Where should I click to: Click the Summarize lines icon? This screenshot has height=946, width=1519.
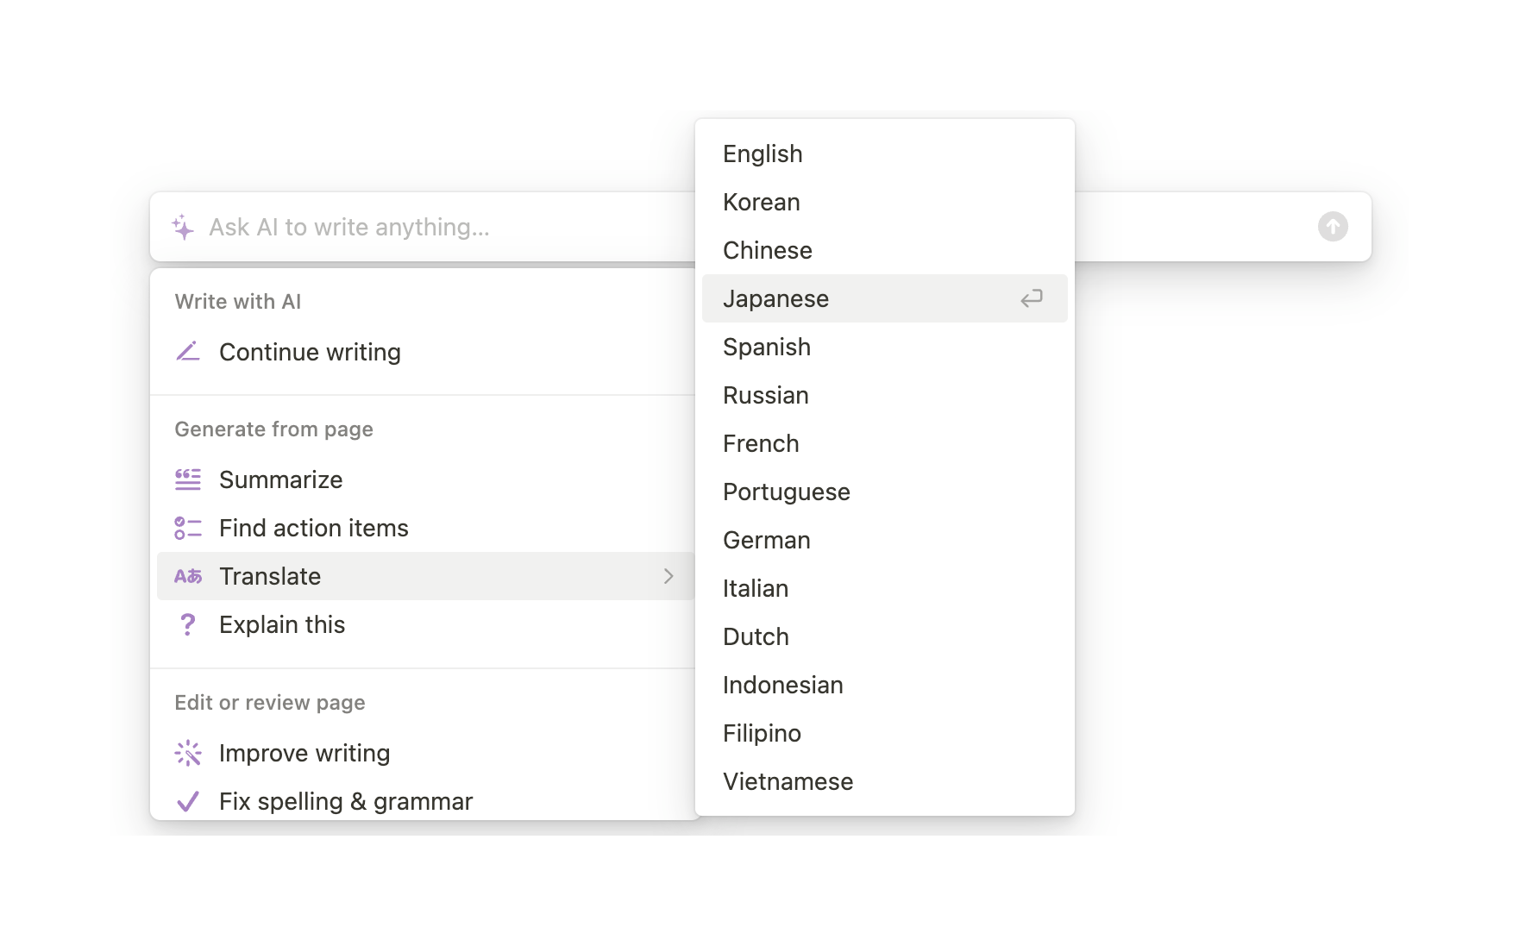point(187,479)
